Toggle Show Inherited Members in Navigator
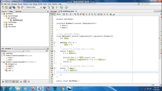 pos(3,81)
